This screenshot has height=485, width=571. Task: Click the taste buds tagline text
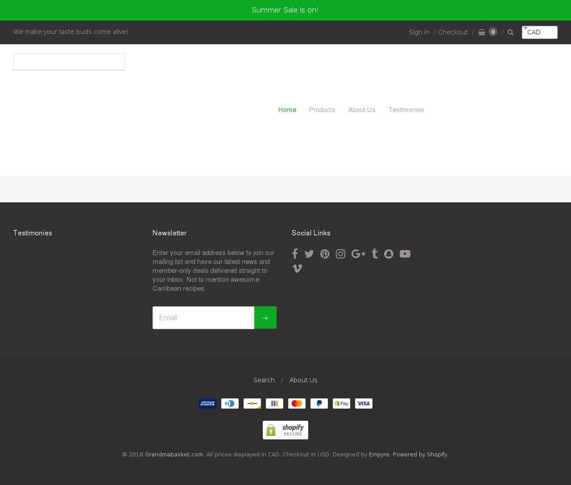(71, 32)
